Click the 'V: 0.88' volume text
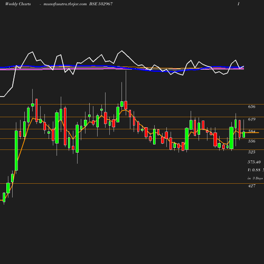 point(254,170)
